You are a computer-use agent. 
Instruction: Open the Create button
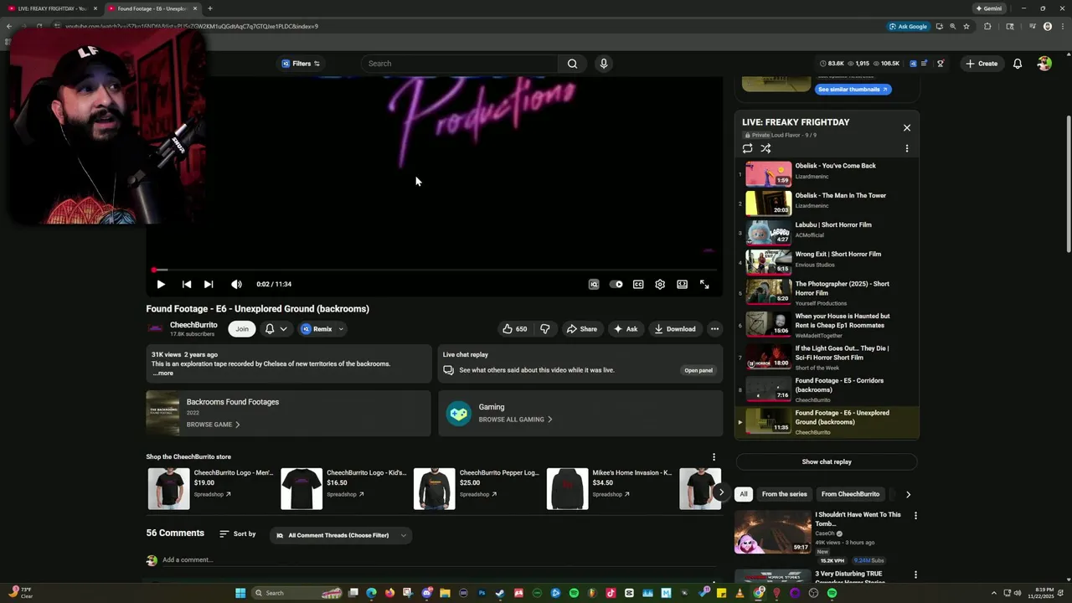(981, 64)
